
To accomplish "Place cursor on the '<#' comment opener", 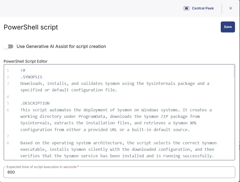I will (23, 70).
